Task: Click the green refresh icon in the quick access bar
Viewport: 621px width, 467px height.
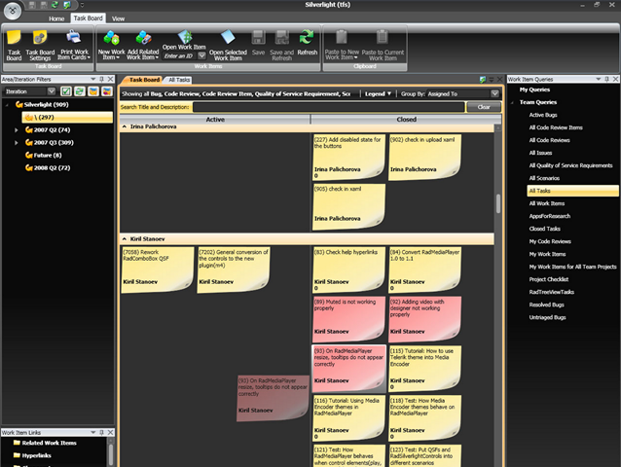Action: coord(55,5)
